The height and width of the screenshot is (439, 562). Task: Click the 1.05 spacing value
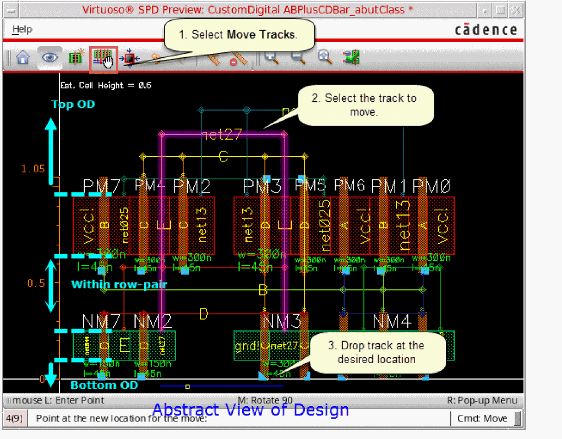33,169
